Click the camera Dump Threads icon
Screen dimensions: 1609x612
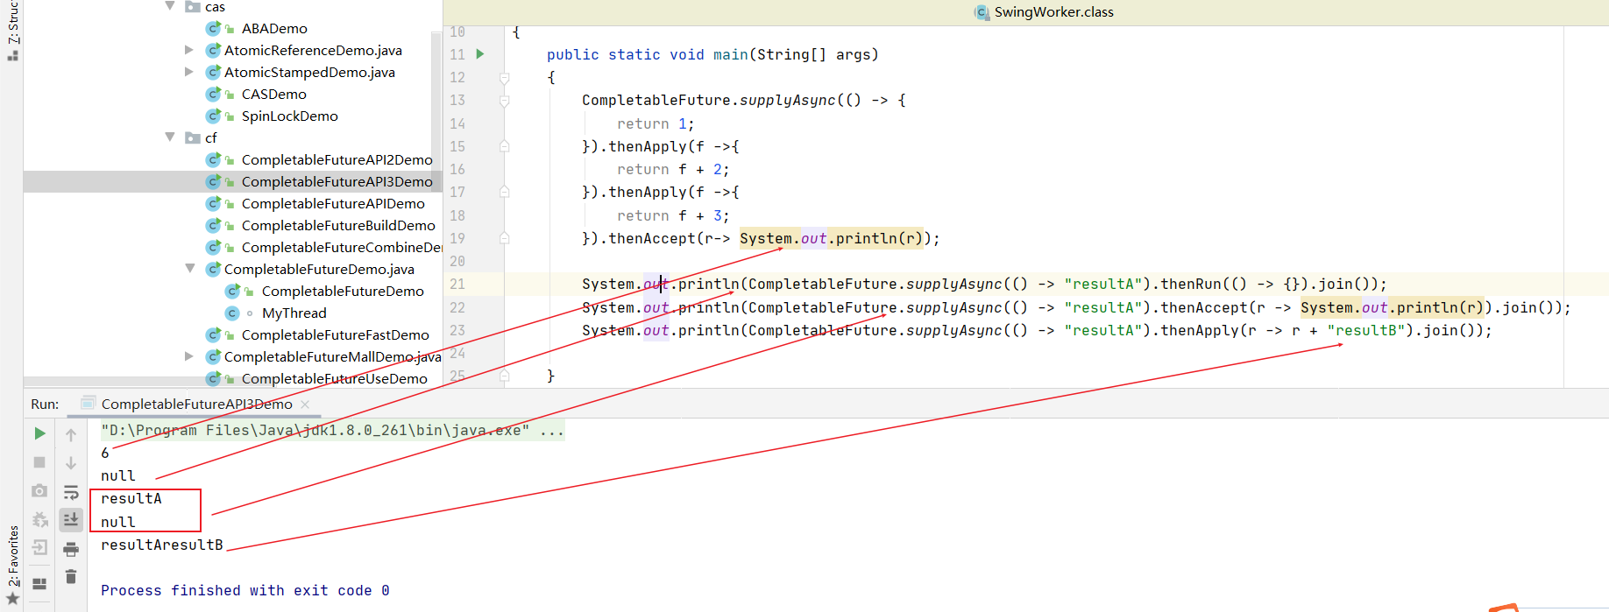coord(39,491)
